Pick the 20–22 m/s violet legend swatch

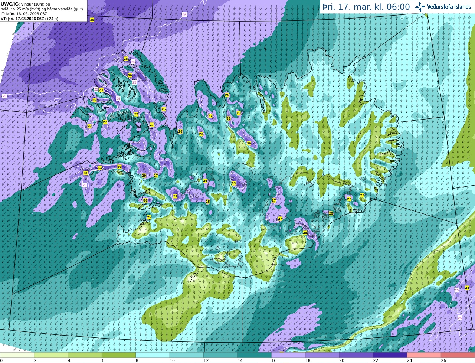[x=356, y=355]
